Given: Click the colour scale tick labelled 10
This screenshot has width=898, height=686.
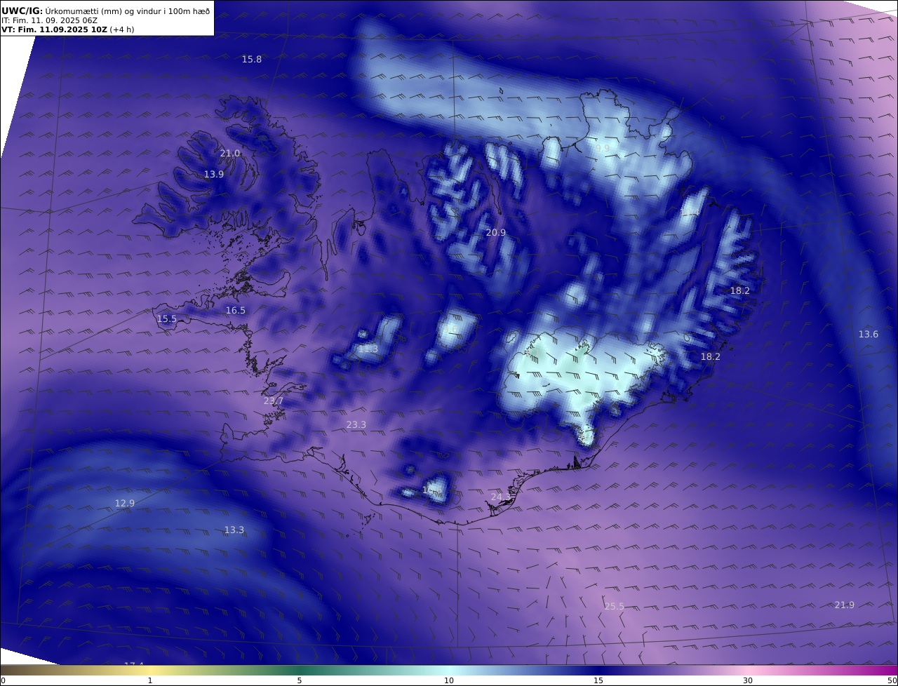Looking at the screenshot, I should click(x=449, y=680).
